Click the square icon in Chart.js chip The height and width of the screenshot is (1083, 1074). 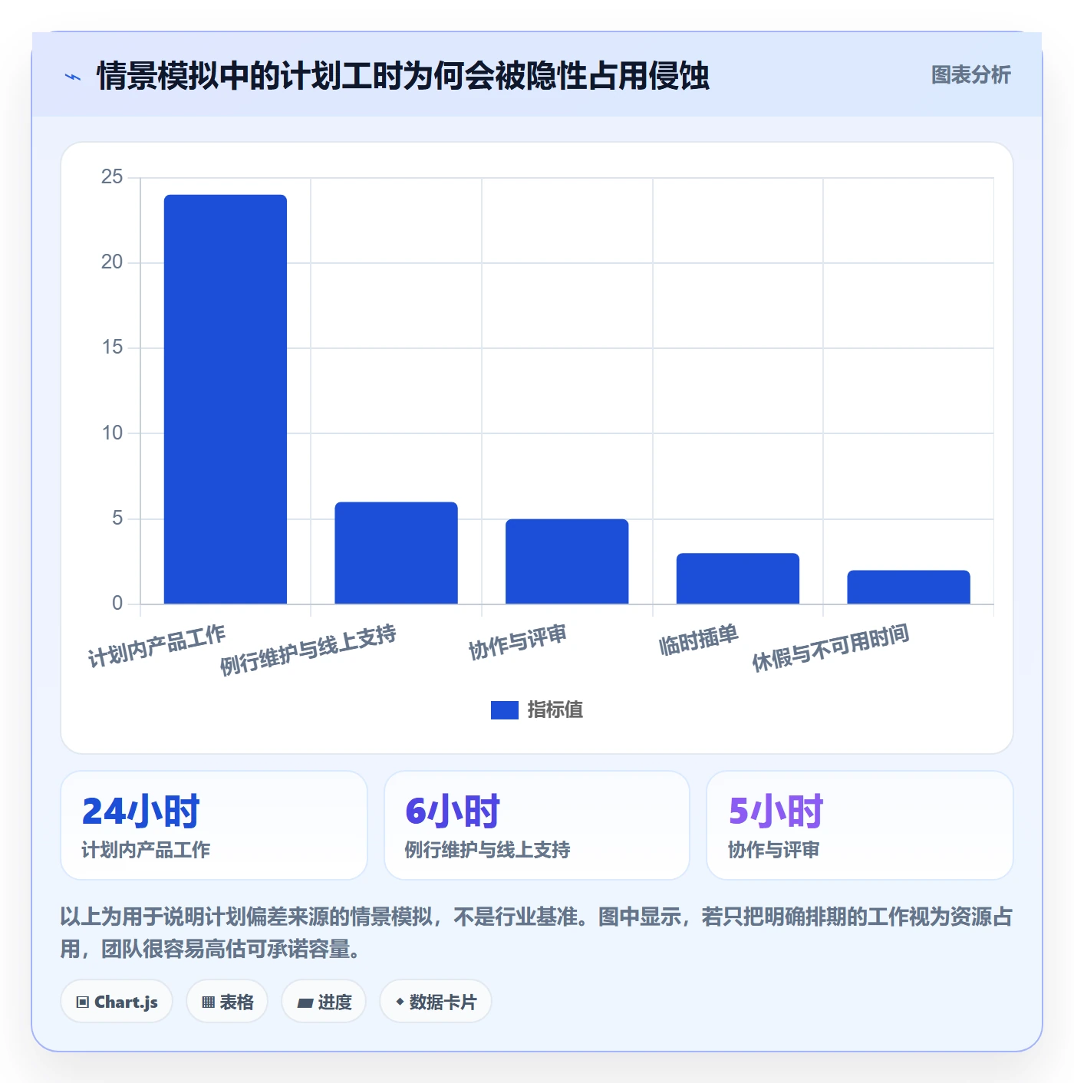tap(83, 1002)
